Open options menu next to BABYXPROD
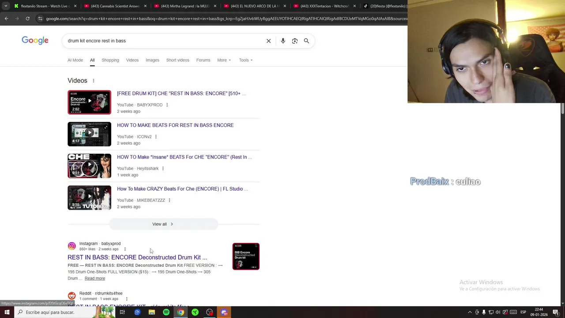This screenshot has height=318, width=565. tap(167, 105)
